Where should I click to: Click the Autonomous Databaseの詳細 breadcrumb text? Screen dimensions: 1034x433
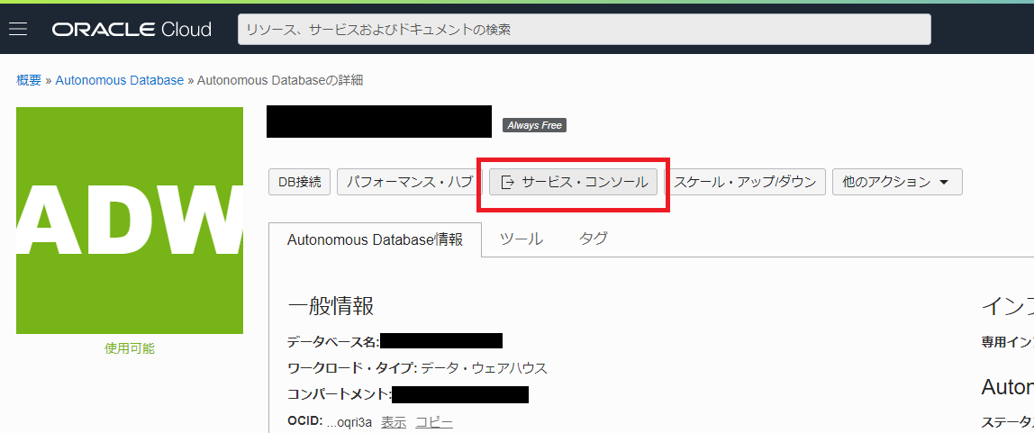pos(279,80)
